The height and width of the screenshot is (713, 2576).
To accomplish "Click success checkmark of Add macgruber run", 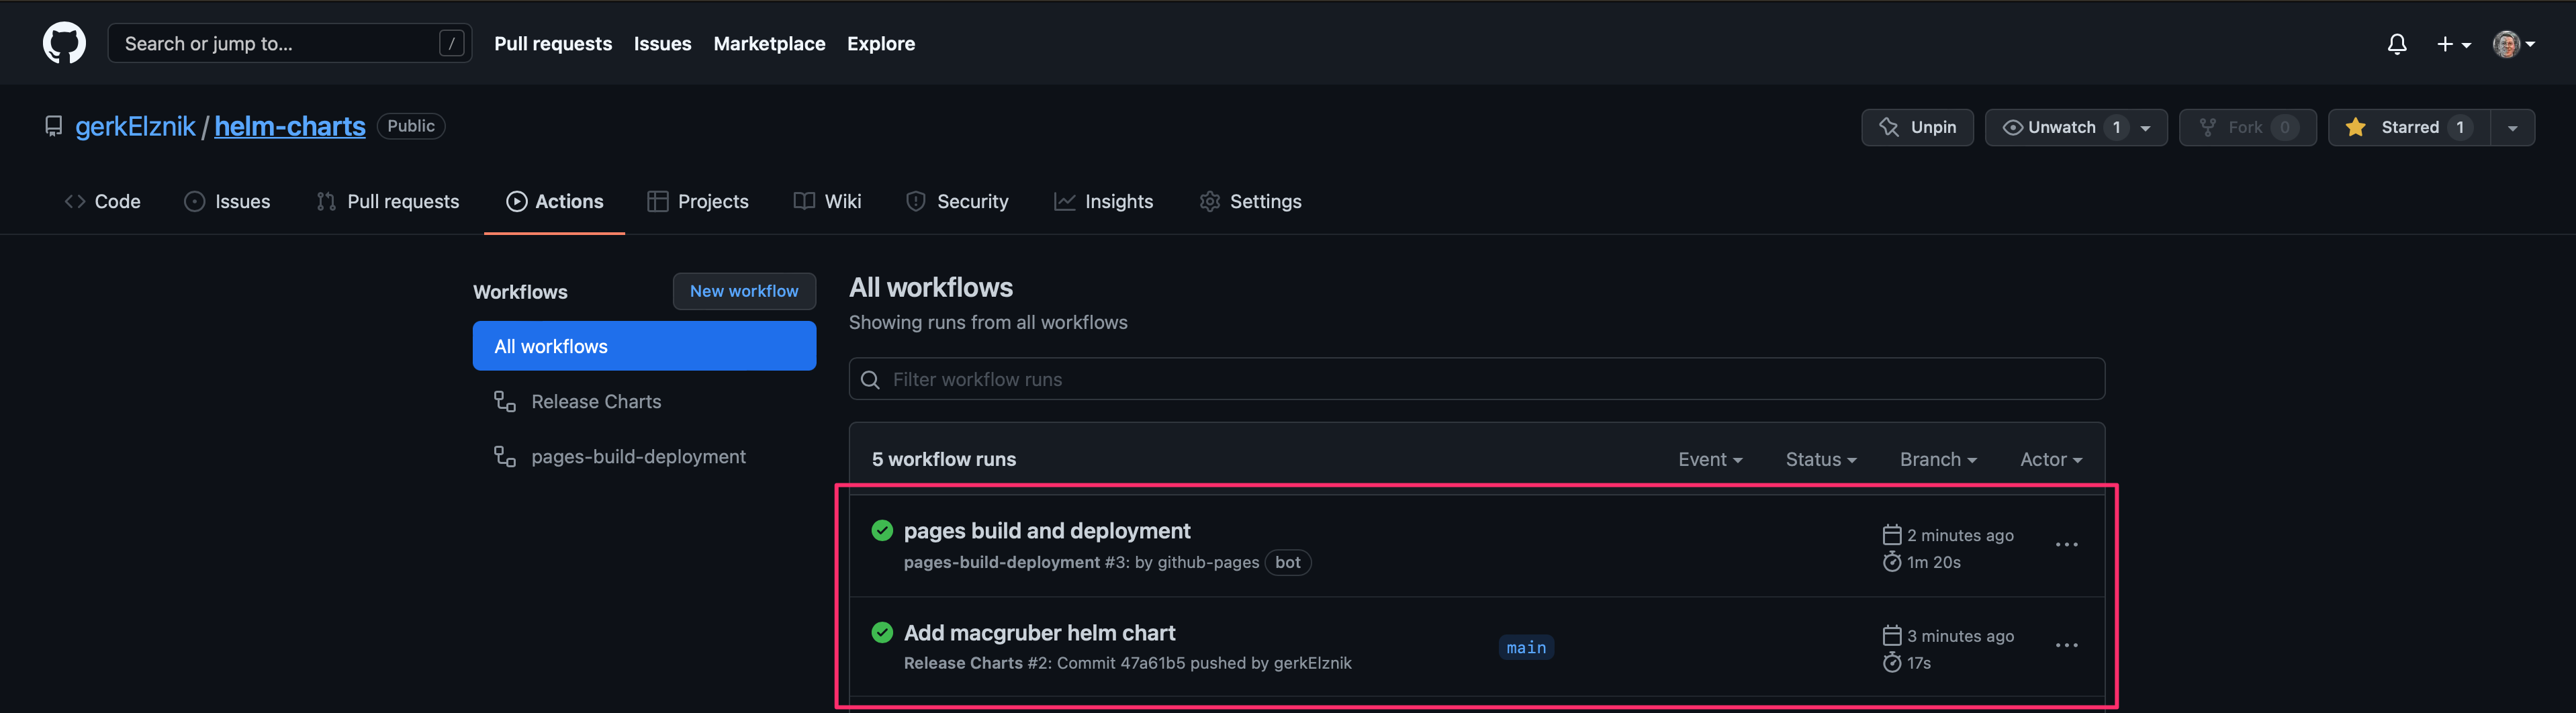I will coord(882,632).
